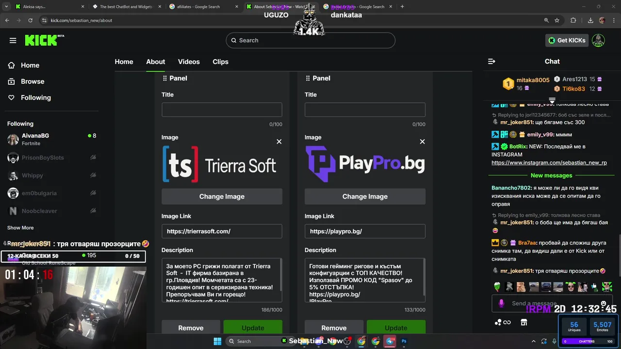Expand the chat leaderboard arrow
The height and width of the screenshot is (349, 621).
click(x=552, y=100)
